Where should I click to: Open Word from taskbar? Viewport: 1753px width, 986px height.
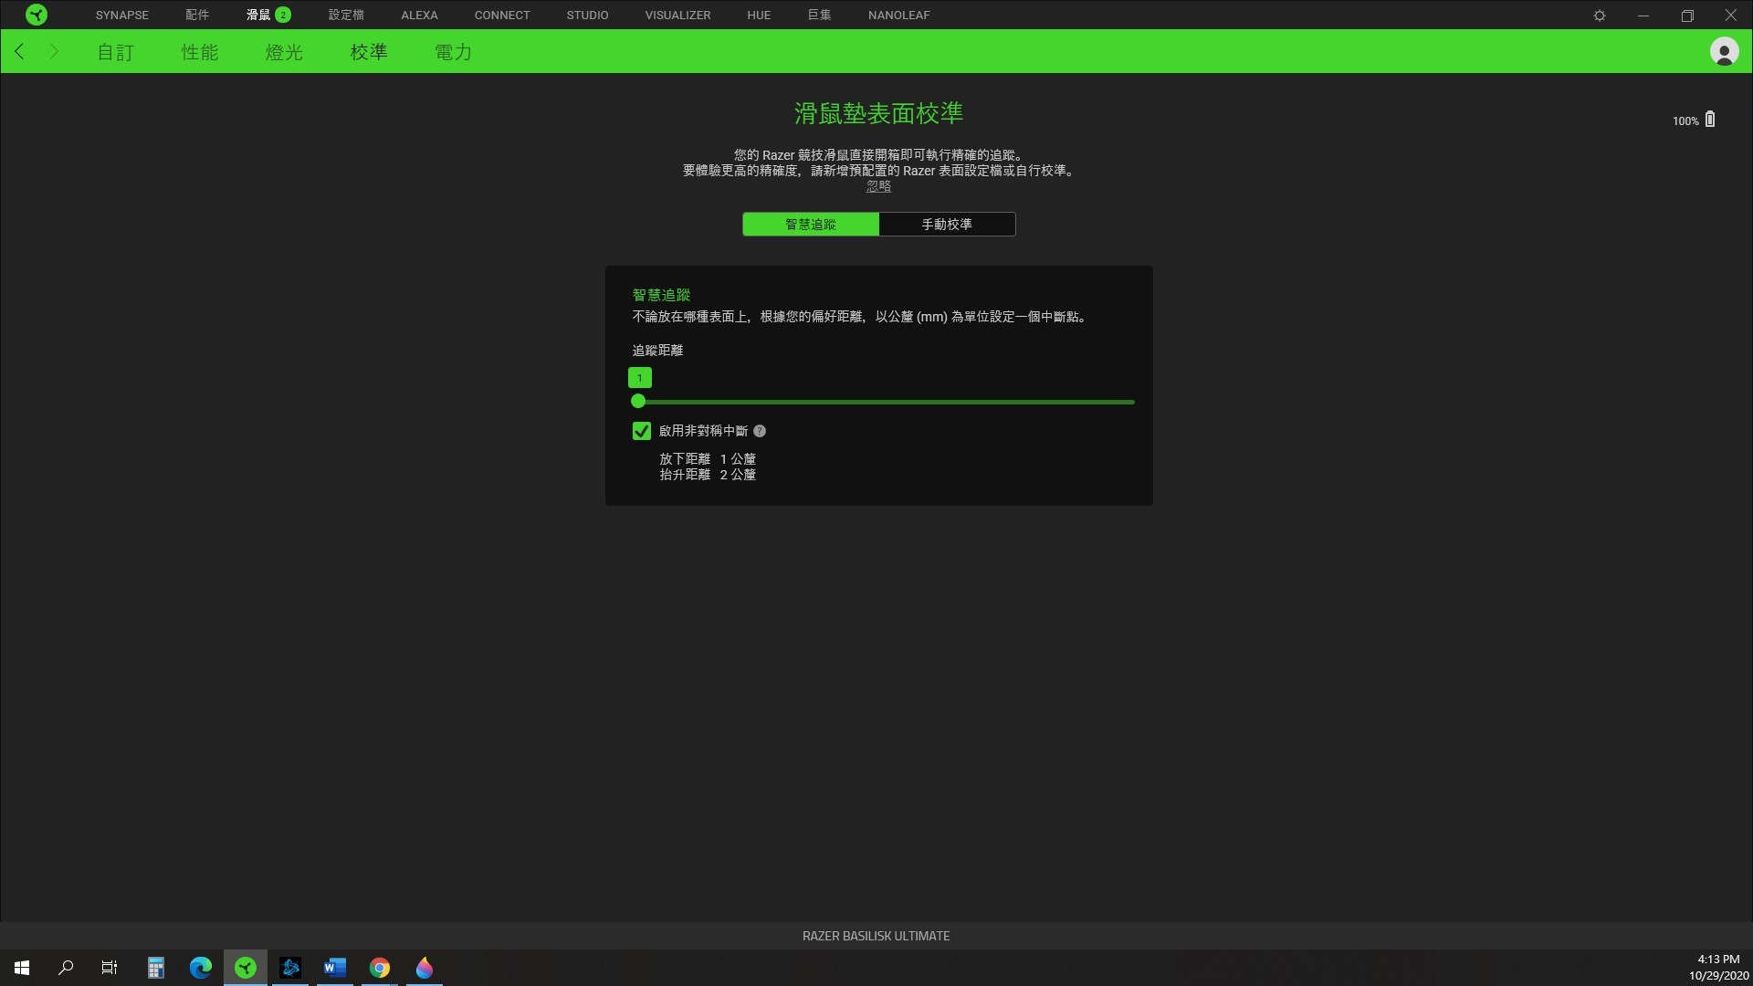point(335,968)
